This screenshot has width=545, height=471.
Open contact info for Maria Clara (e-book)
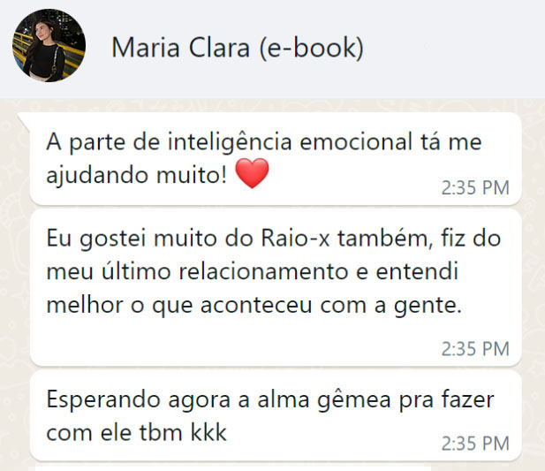coord(238,47)
